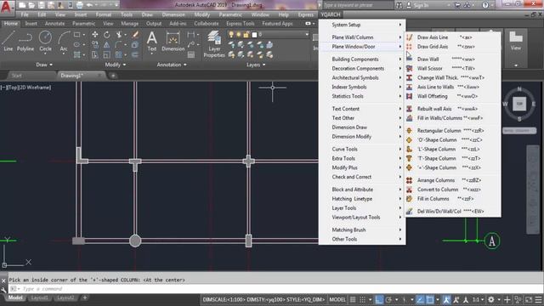This screenshot has width=544, height=306.
Task: Toggle grid display in status bar
Action: pyautogui.click(x=353, y=300)
